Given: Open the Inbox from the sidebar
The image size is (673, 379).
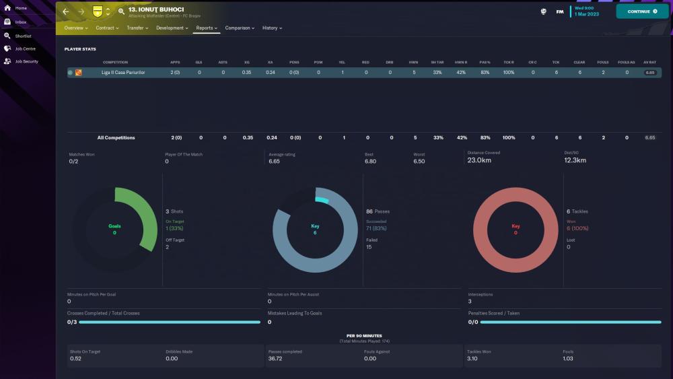Looking at the screenshot, I should coord(8,22).
